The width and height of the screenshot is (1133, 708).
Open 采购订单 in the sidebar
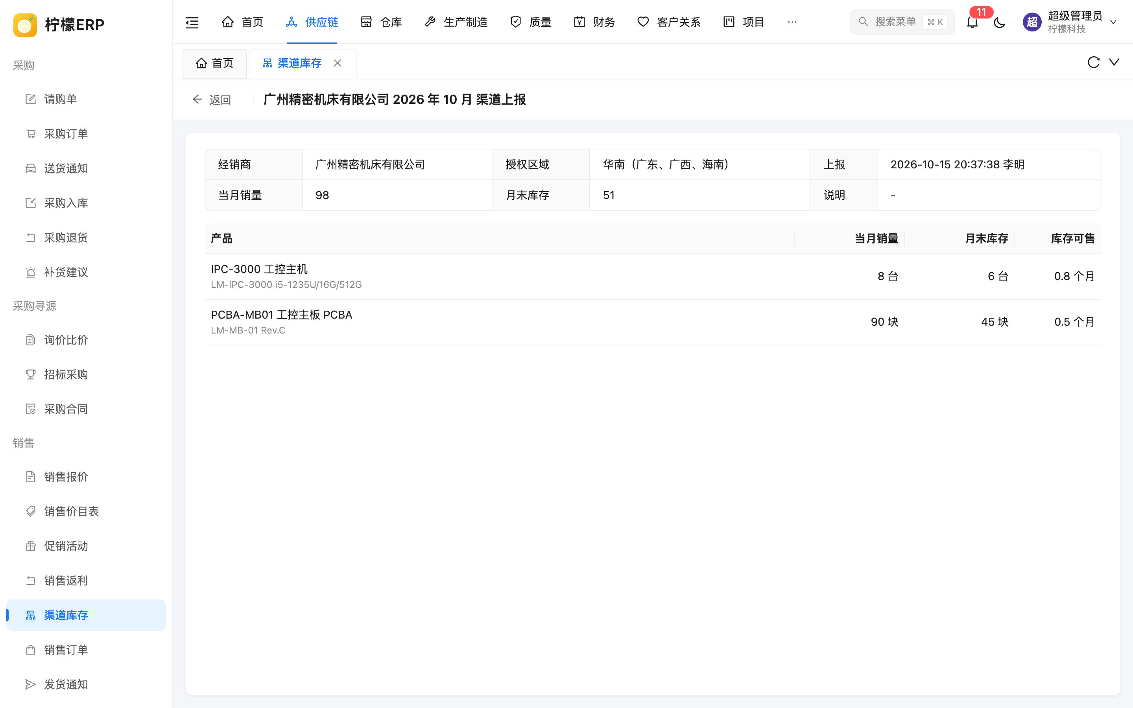click(86, 134)
